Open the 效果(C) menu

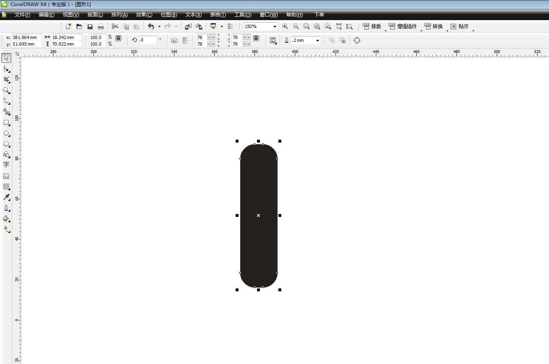coord(144,15)
